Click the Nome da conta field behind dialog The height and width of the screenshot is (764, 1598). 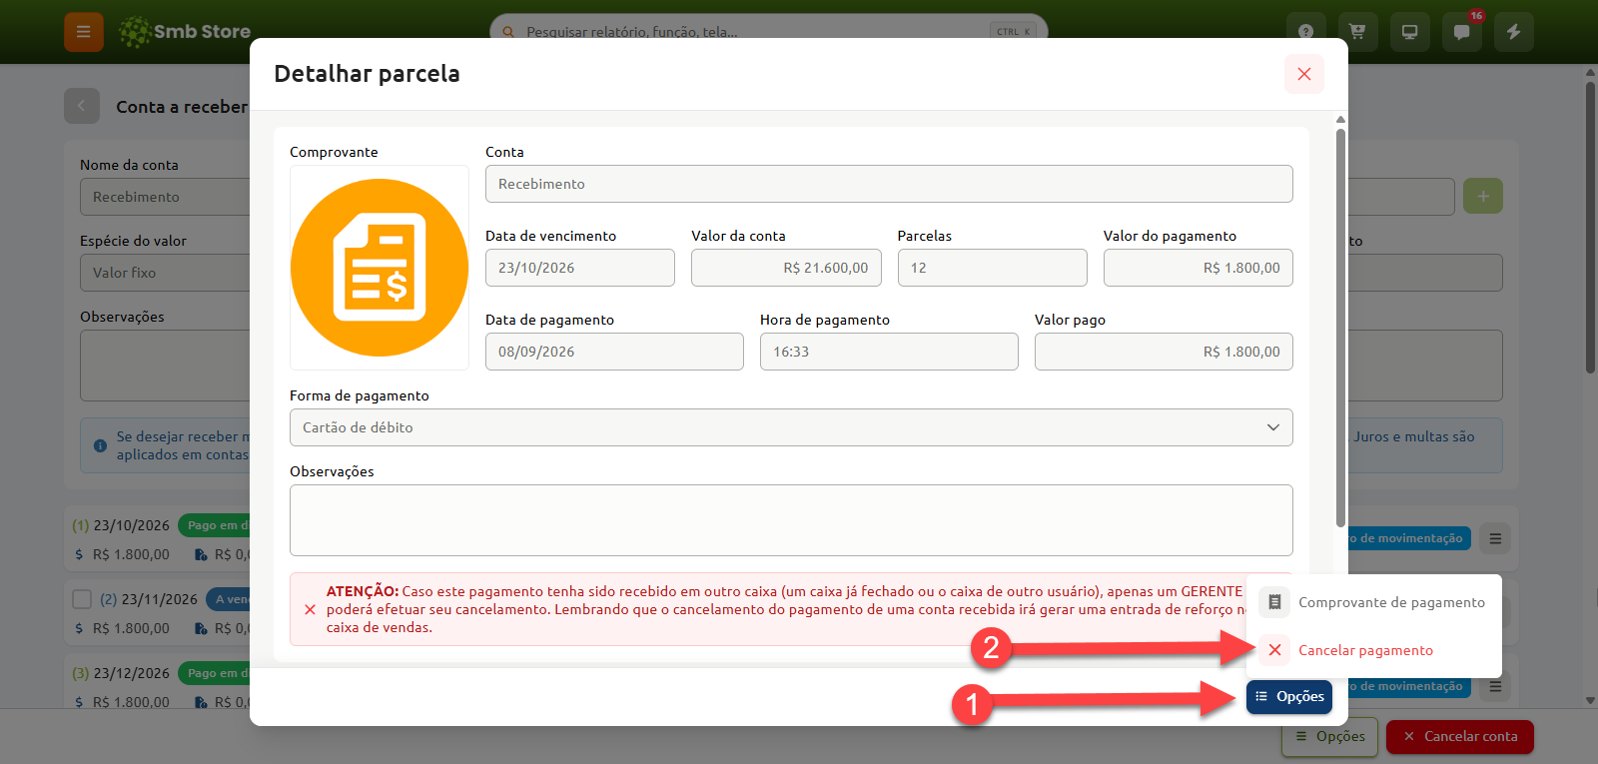[x=165, y=197]
